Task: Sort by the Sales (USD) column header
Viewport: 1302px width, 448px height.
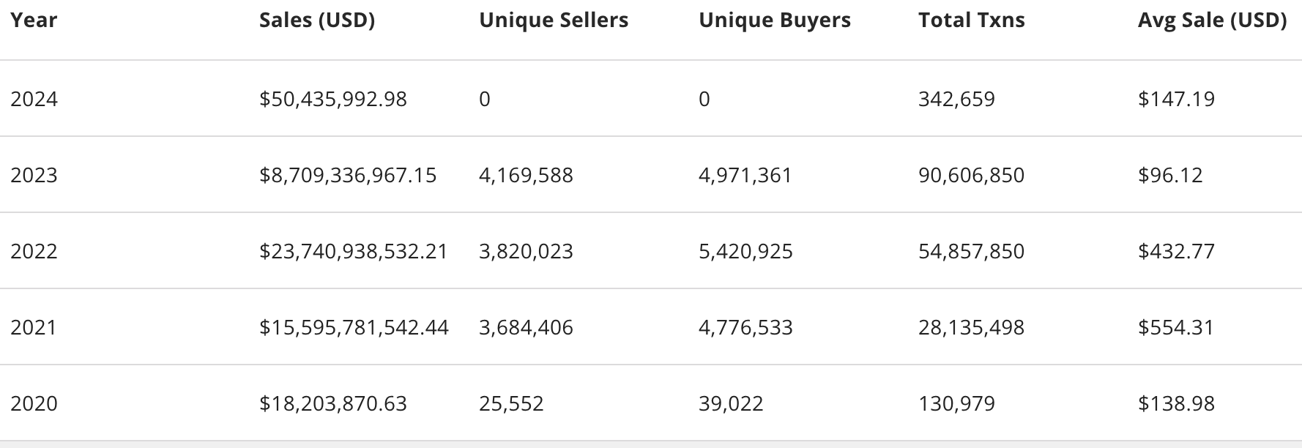Action: [x=317, y=20]
